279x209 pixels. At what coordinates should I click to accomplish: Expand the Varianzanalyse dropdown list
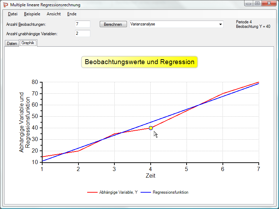tap(220, 24)
